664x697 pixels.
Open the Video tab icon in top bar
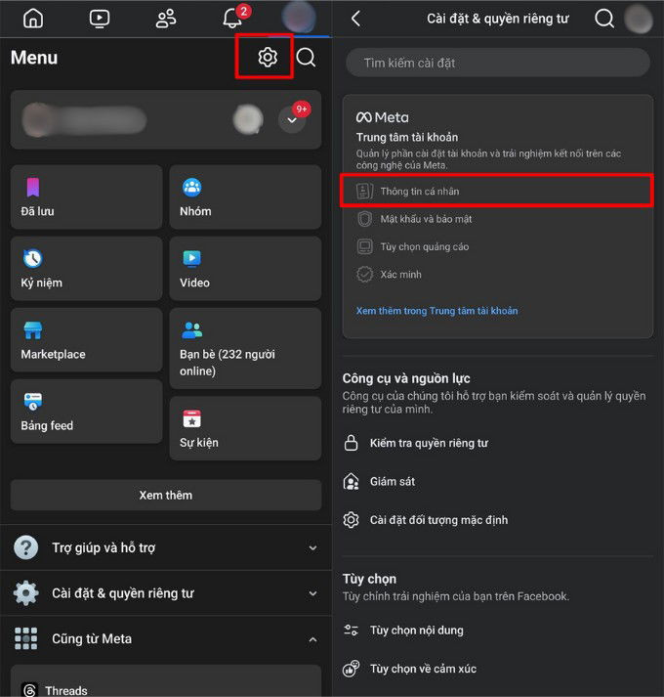coord(100,18)
